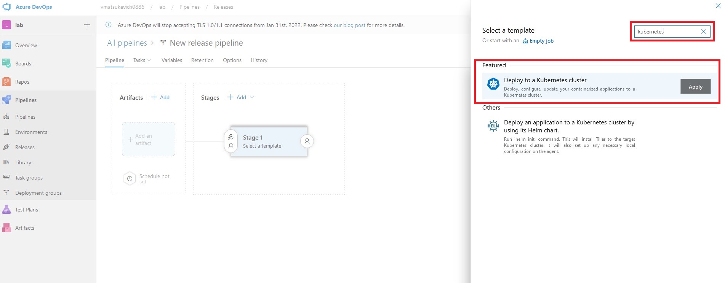Click the Schedule not set clock icon

tap(130, 178)
